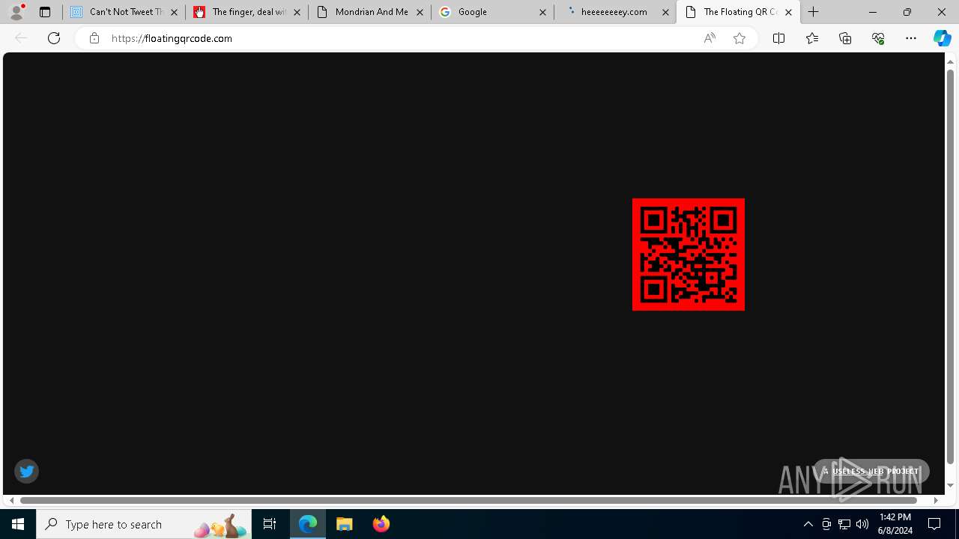Open Browser essentials

pyautogui.click(x=878, y=38)
